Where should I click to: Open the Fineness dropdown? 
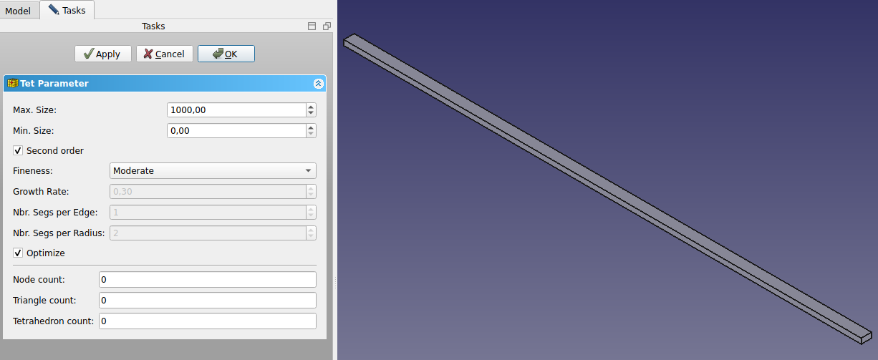click(213, 171)
